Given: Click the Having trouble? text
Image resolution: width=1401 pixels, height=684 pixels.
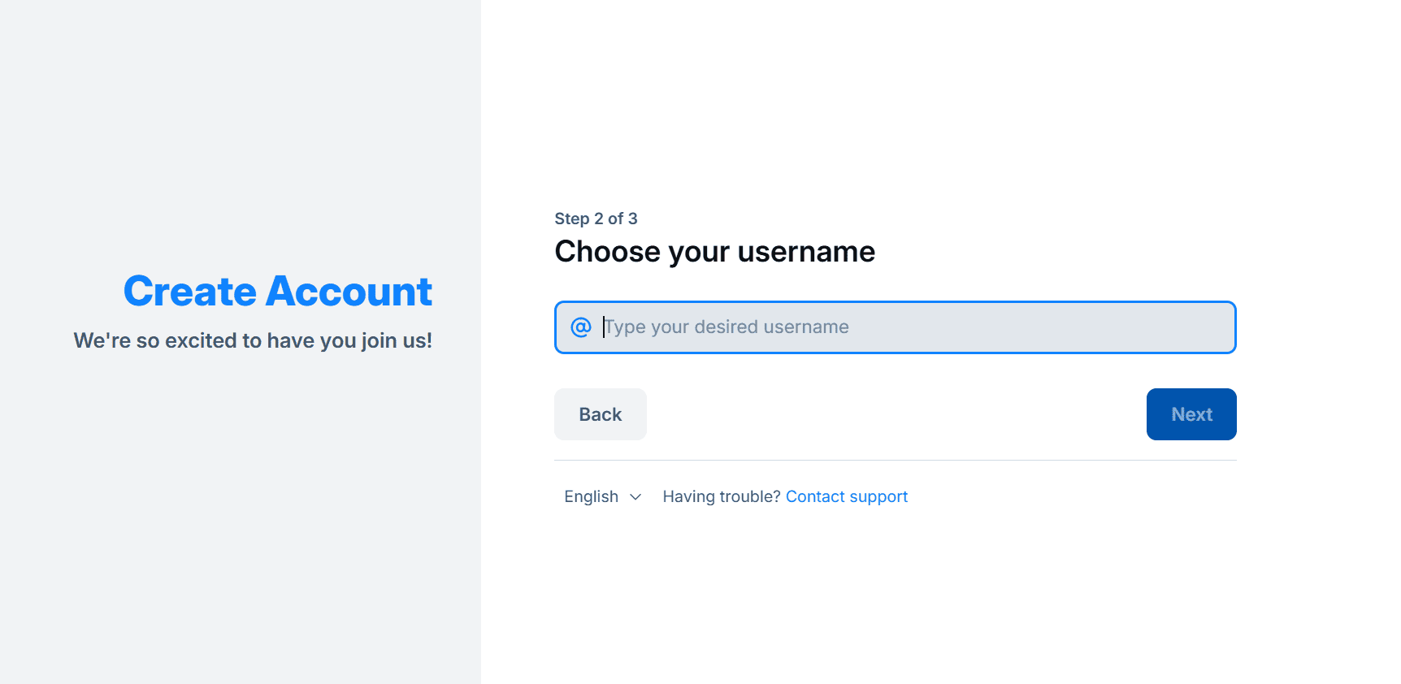Looking at the screenshot, I should click(722, 496).
